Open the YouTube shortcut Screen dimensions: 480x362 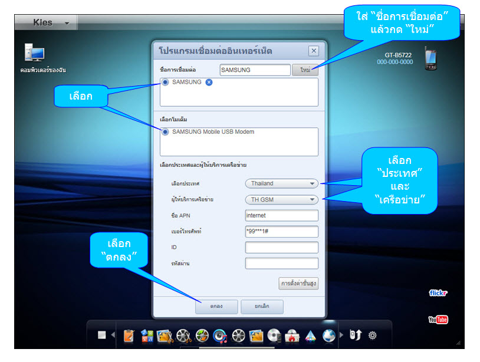(x=438, y=320)
